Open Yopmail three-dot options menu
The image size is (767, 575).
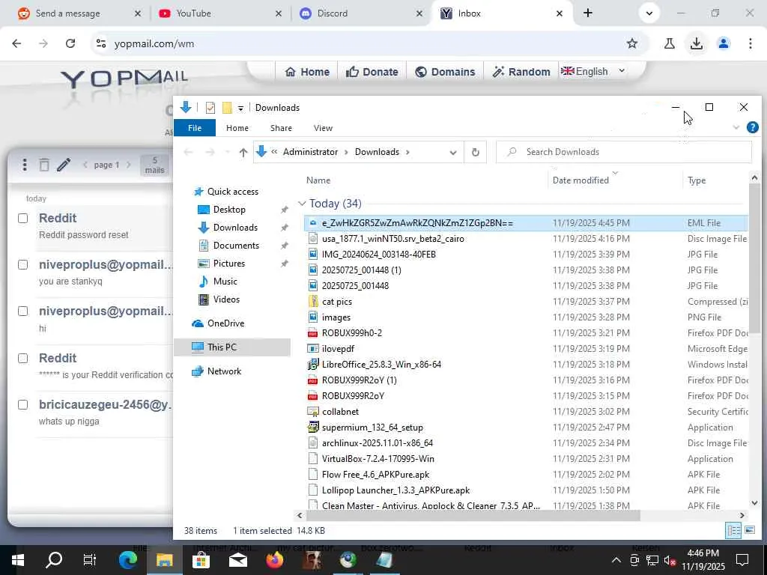[25, 165]
